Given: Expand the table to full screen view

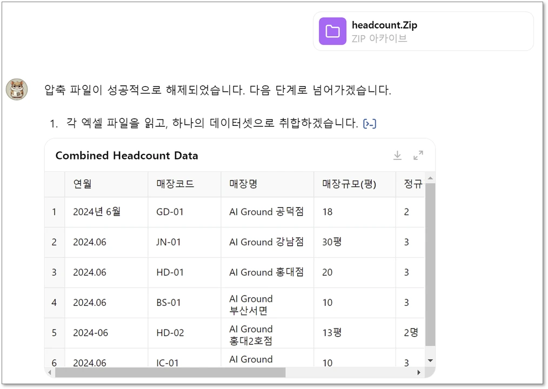Looking at the screenshot, I should click(418, 155).
